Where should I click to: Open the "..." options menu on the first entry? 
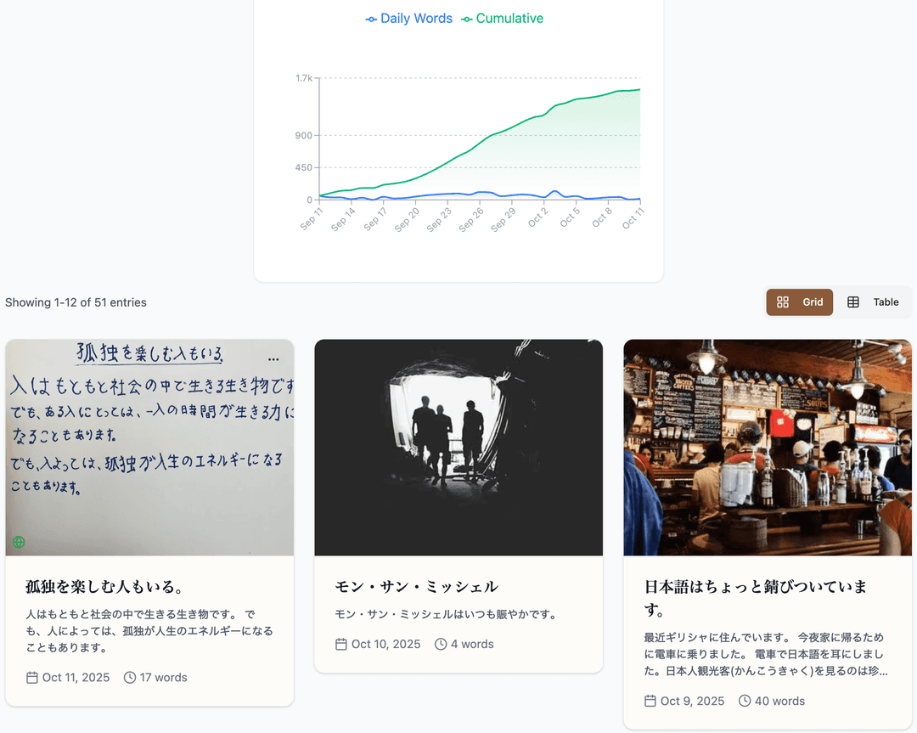[x=273, y=358]
